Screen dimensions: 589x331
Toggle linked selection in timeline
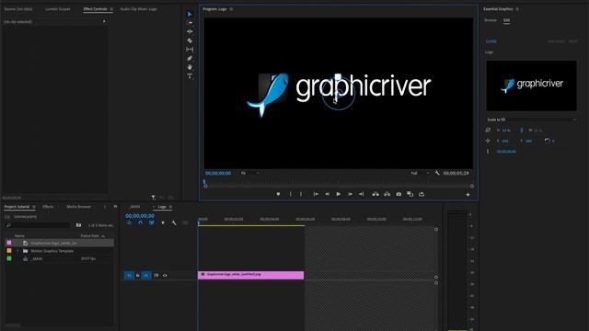point(151,223)
